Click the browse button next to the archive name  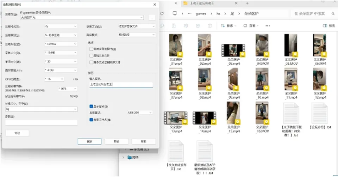152,18
